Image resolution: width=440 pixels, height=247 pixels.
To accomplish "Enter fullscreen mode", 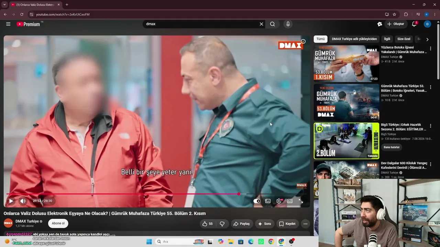I will click(x=301, y=201).
